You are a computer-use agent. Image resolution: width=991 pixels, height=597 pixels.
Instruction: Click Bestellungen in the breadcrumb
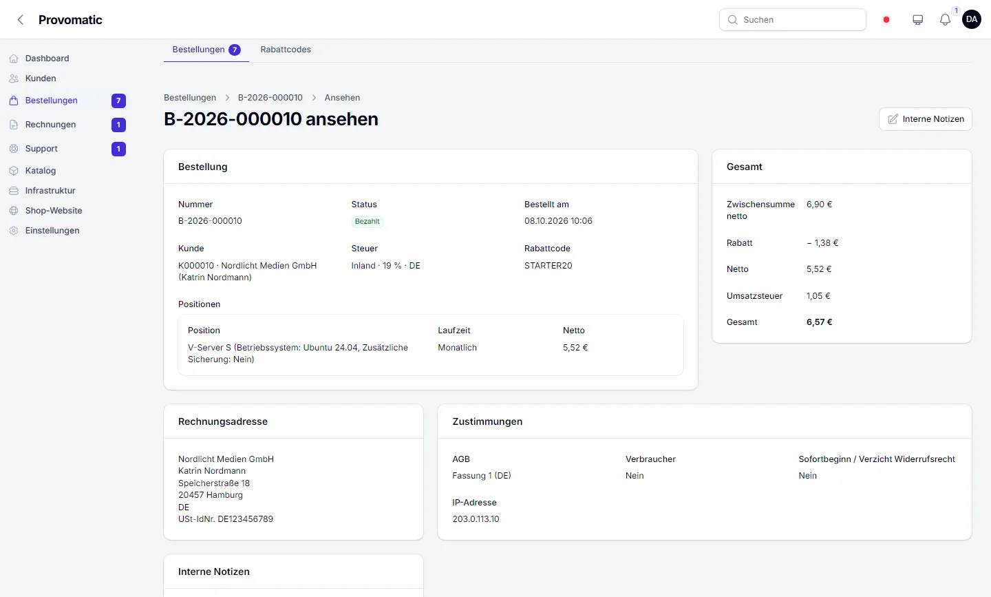pos(190,98)
